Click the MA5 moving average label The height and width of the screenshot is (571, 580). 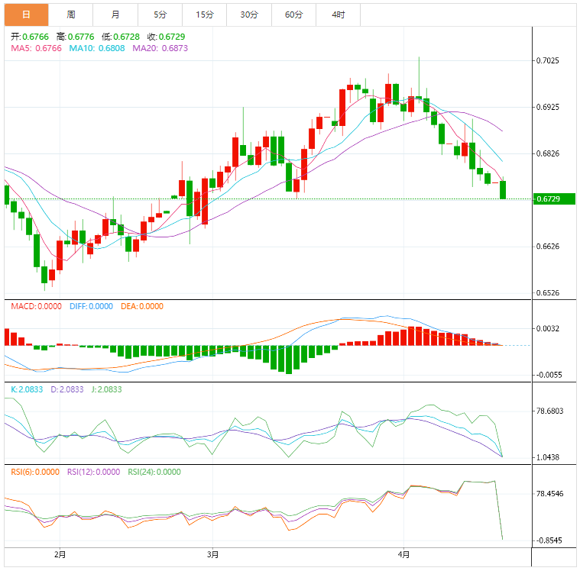pos(35,48)
